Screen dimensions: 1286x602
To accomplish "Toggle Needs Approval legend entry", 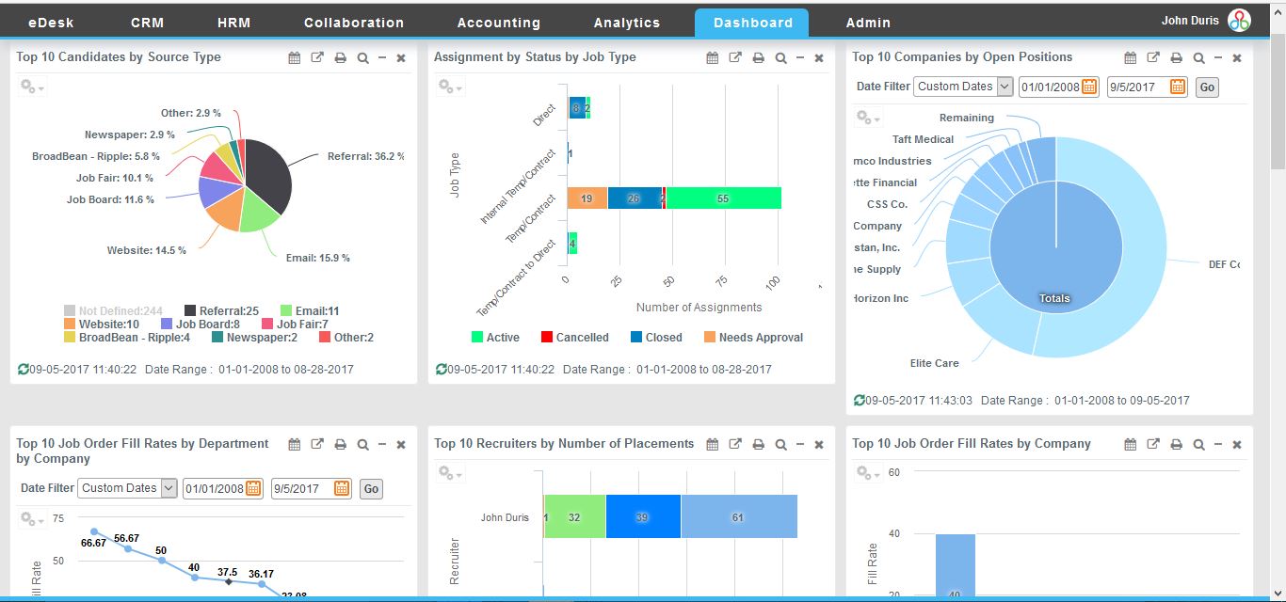I will [751, 338].
